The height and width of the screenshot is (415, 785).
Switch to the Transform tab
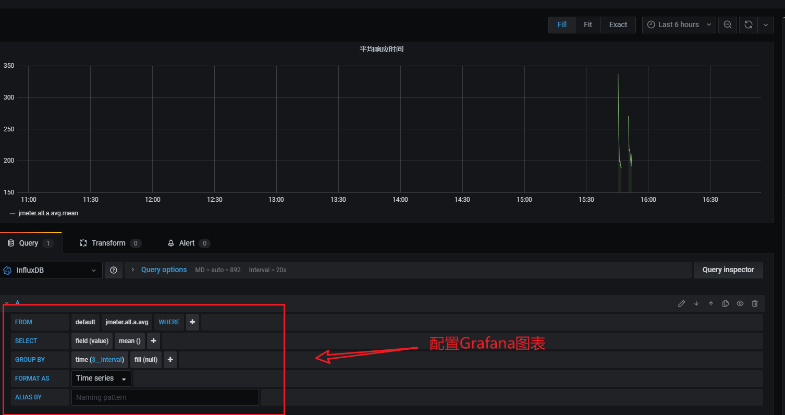point(110,243)
